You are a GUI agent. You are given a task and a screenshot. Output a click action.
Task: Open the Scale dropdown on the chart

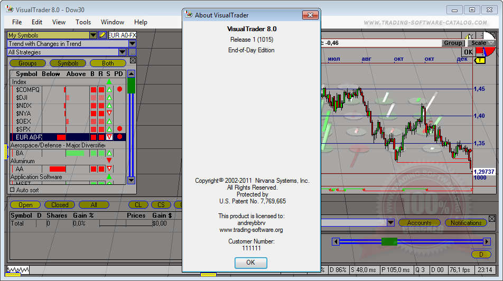tap(481, 43)
